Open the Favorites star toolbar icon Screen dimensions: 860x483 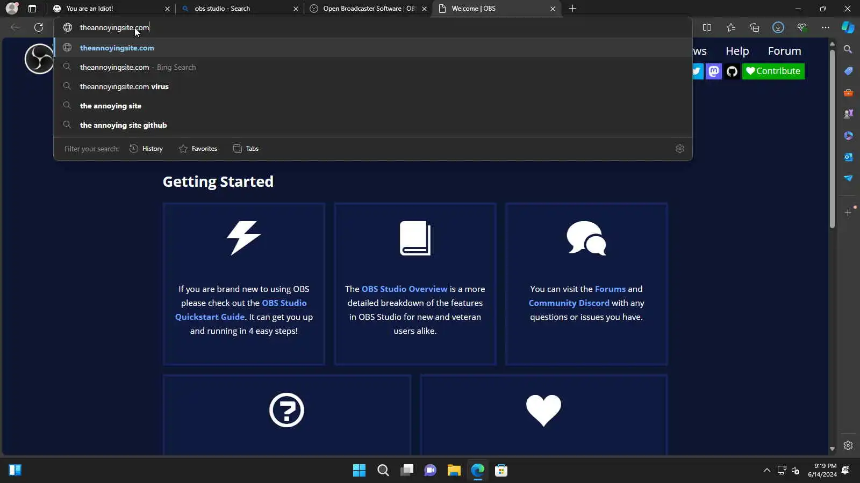click(x=731, y=27)
